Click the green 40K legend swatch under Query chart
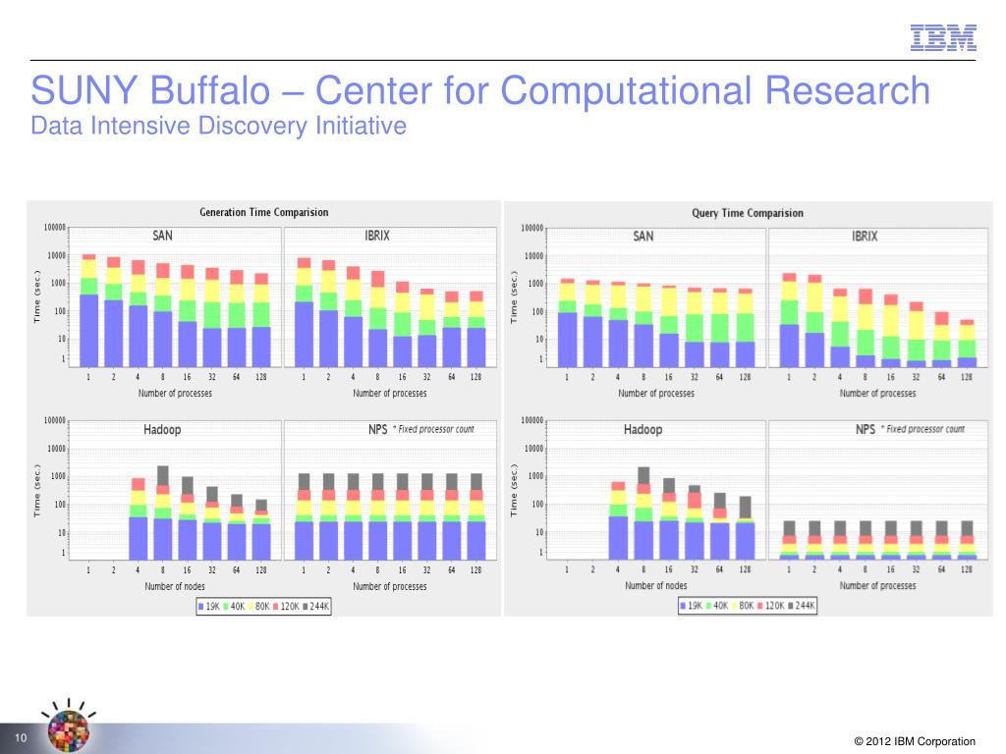The width and height of the screenshot is (1006, 754). pyautogui.click(x=709, y=605)
